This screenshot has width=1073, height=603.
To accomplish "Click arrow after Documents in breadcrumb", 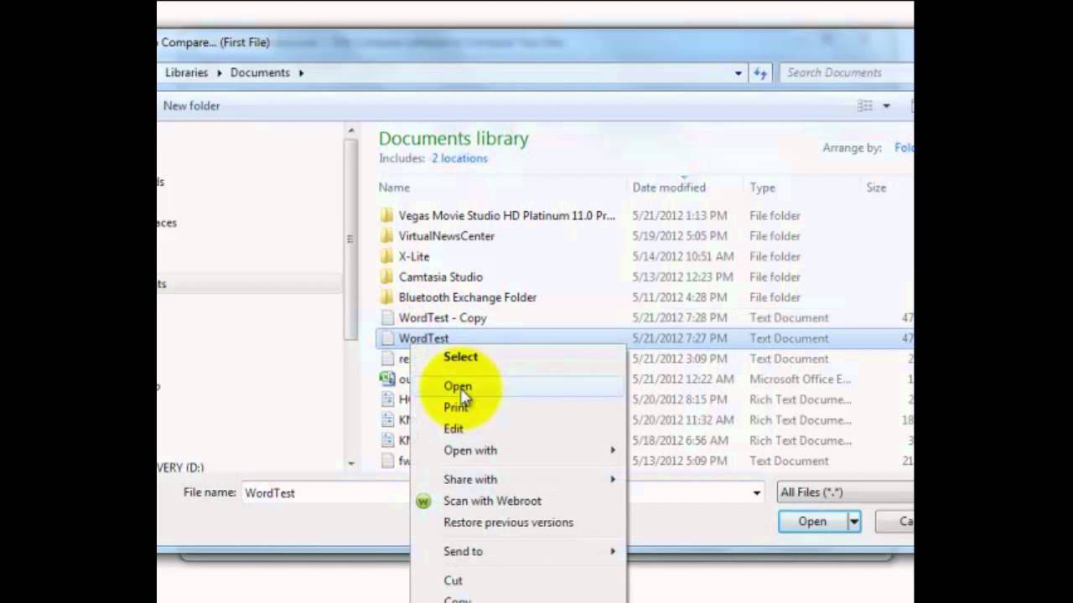I will [x=301, y=73].
